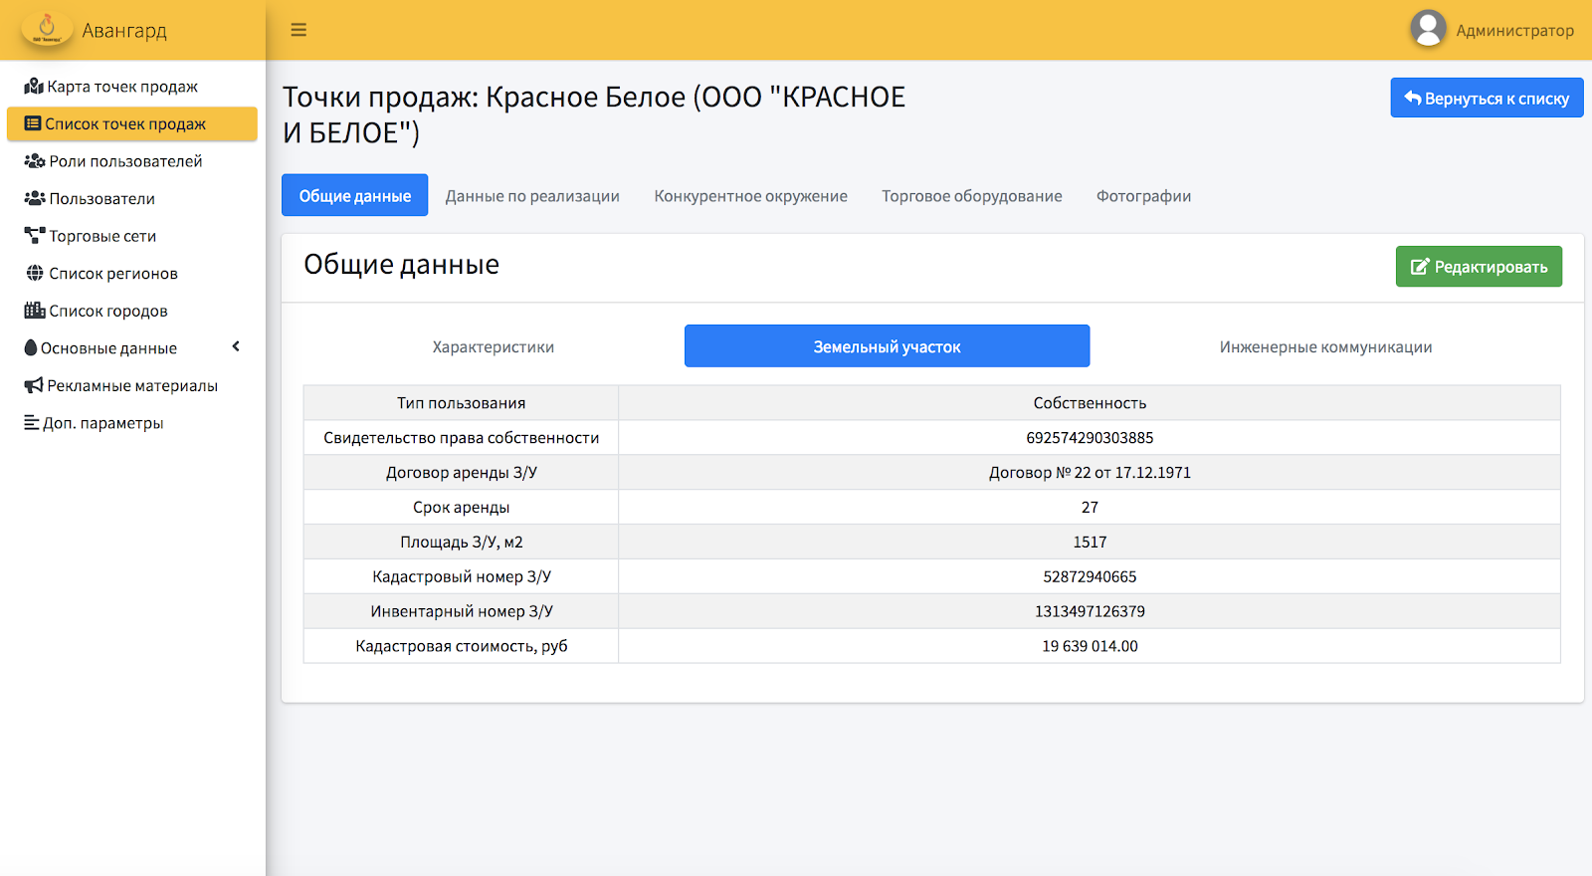Click the users icon beside Пользователи

(x=35, y=198)
